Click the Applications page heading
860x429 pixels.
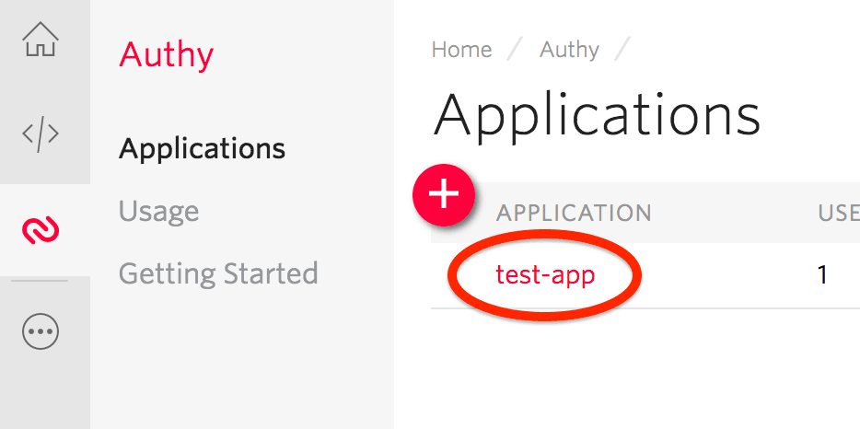tap(597, 116)
